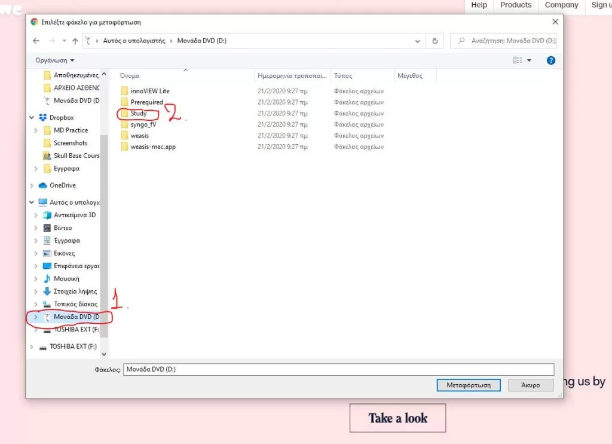The width and height of the screenshot is (612, 444).
Task: Click the Φάκελος folder name field
Action: (338, 370)
